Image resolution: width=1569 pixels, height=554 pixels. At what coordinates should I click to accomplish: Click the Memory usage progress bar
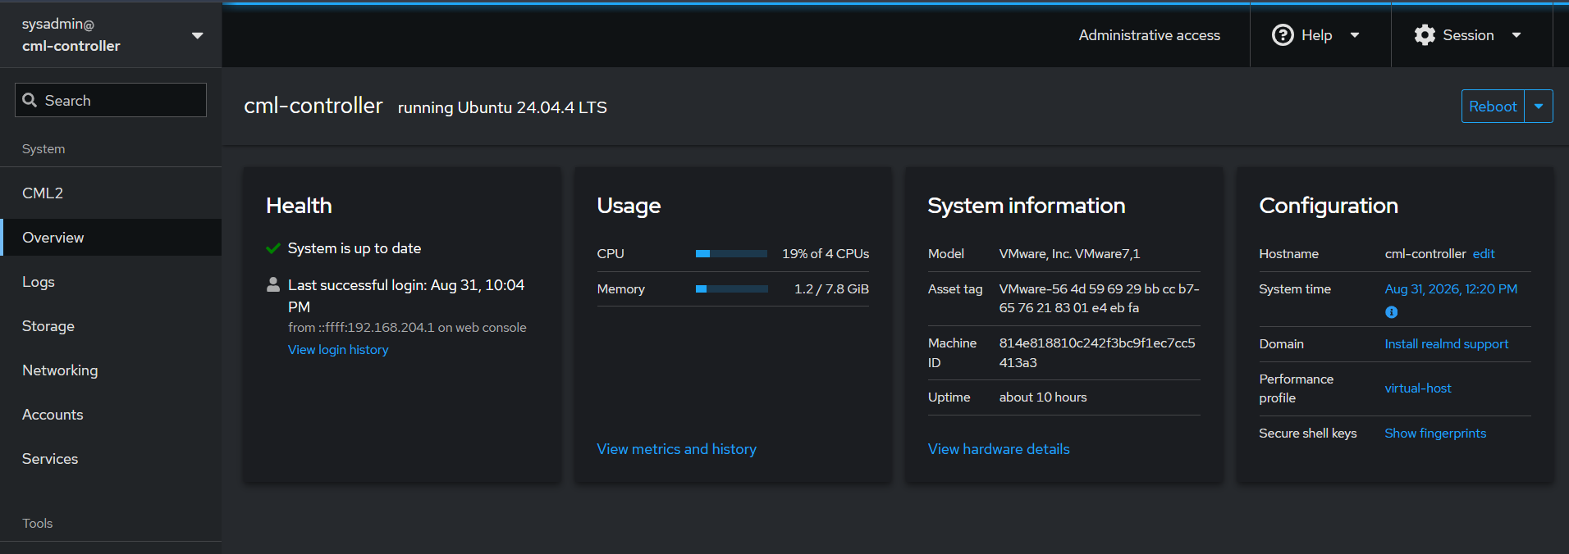tap(731, 289)
